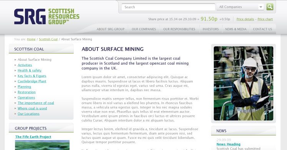The image size is (287, 150).
Task: Open the Activities sidebar link
Action: pos(25,65)
